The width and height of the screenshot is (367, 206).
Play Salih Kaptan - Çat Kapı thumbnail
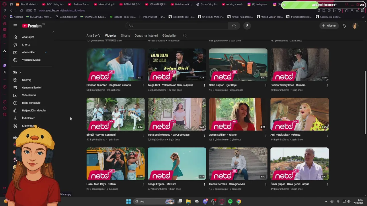click(238, 65)
